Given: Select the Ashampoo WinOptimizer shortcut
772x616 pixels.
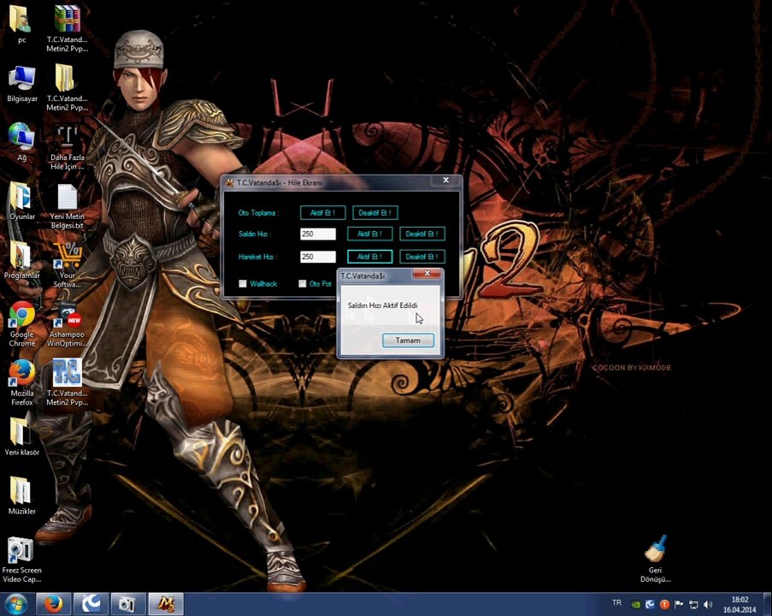Looking at the screenshot, I should [x=67, y=323].
